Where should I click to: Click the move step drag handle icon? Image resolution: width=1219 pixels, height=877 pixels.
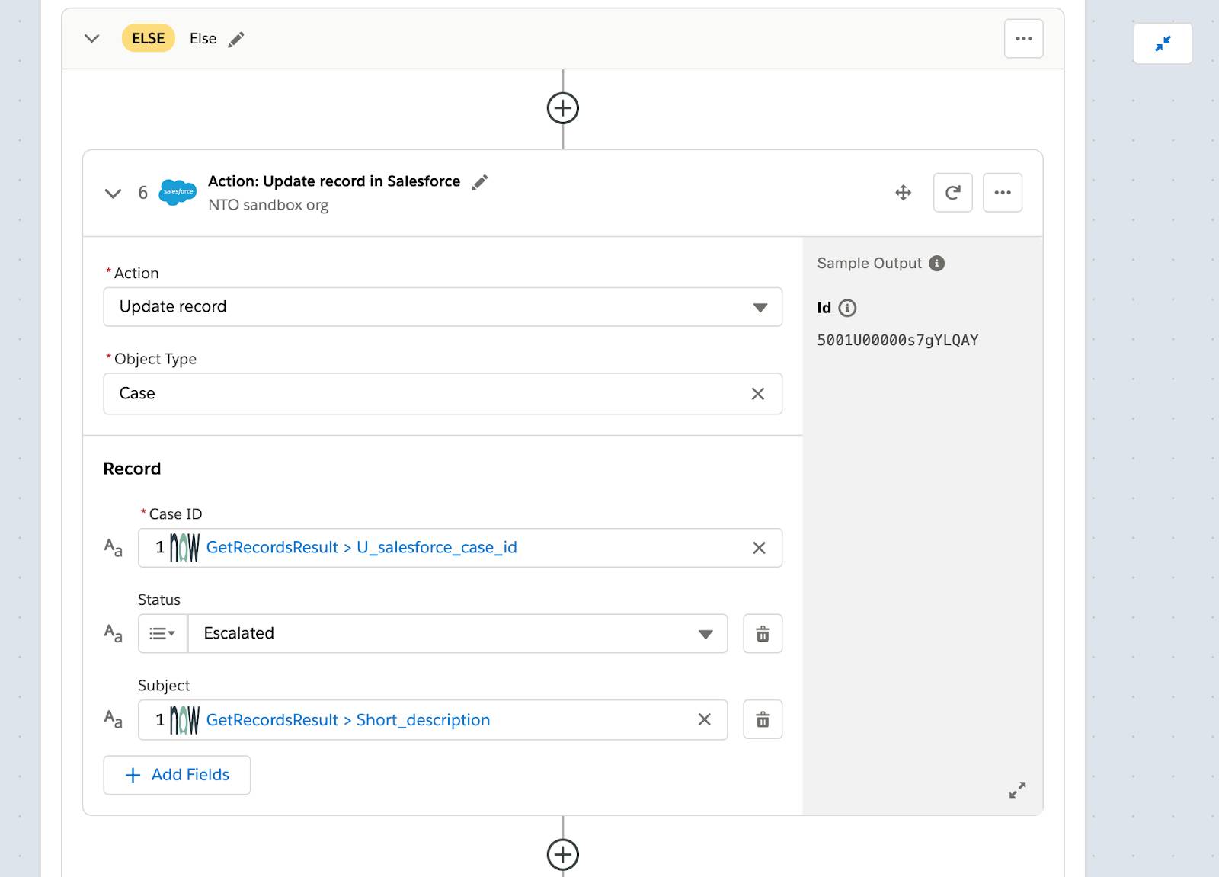pyautogui.click(x=903, y=192)
